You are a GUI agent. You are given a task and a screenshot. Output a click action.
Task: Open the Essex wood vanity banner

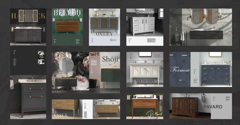coord(86,109)
